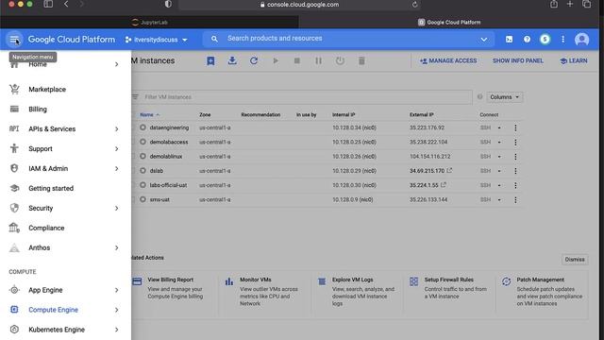604x340 pixels.
Task: Open more actions for labs-official-uat row
Action: [x=515, y=185]
